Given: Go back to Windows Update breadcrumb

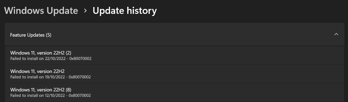Looking at the screenshot, I should [x=41, y=11].
